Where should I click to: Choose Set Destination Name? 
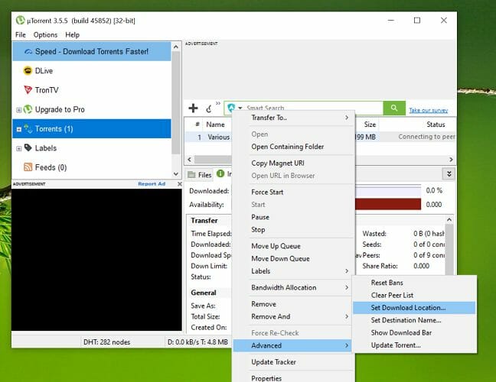coord(414,320)
